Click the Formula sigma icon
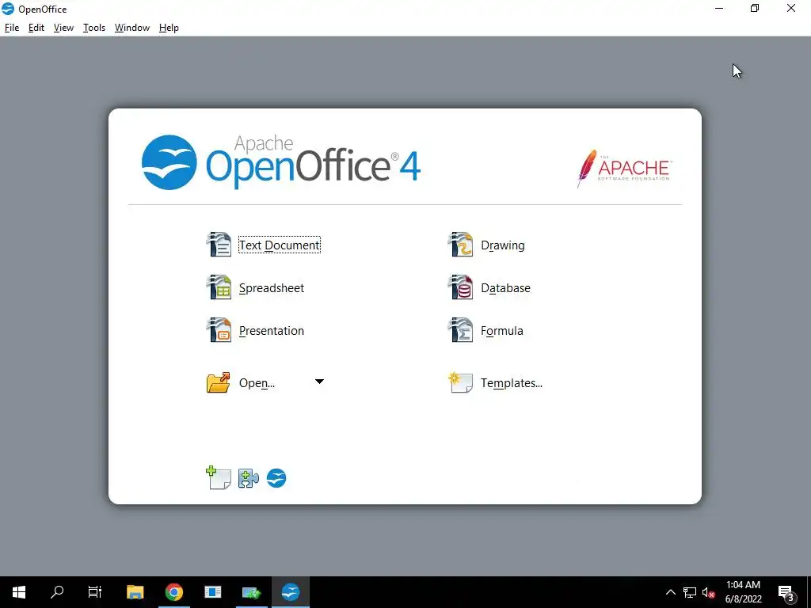 (460, 330)
